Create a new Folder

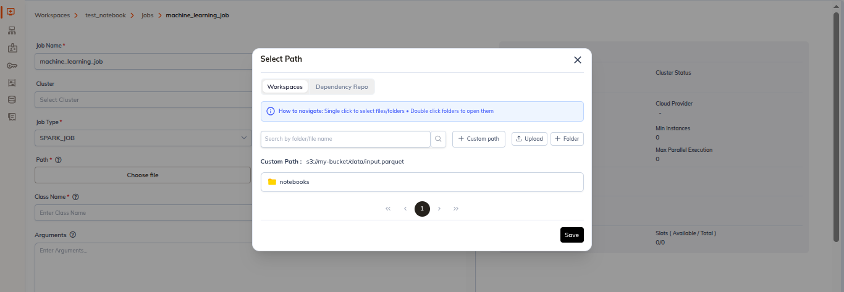coord(567,139)
